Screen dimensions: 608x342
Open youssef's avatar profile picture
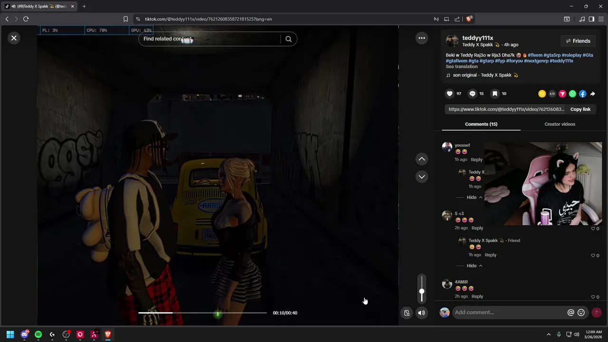447,147
